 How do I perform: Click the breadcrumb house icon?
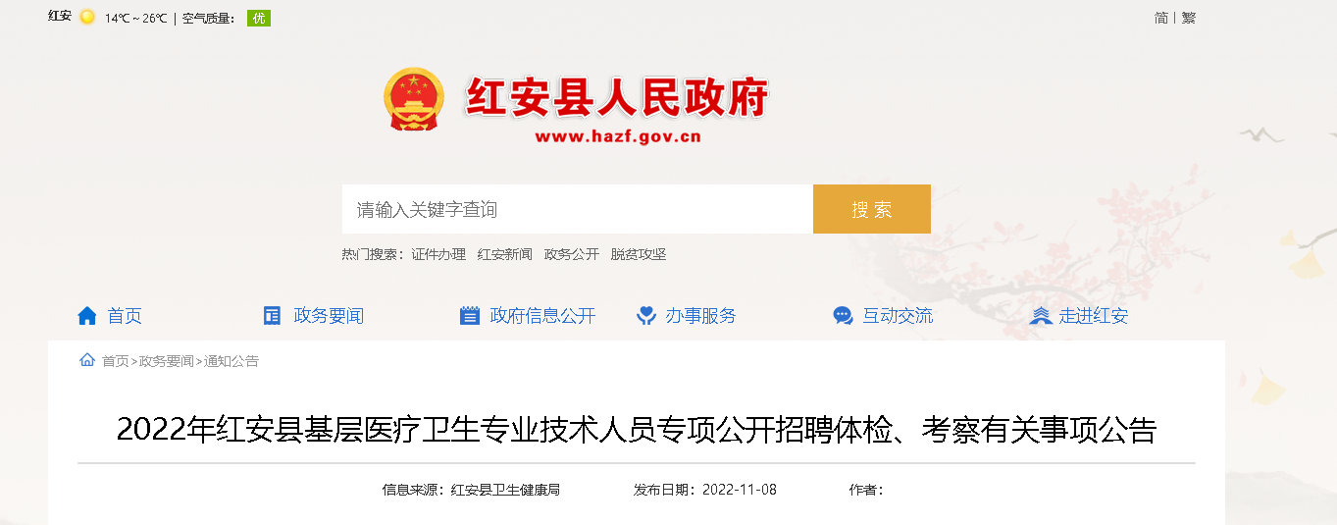point(87,360)
